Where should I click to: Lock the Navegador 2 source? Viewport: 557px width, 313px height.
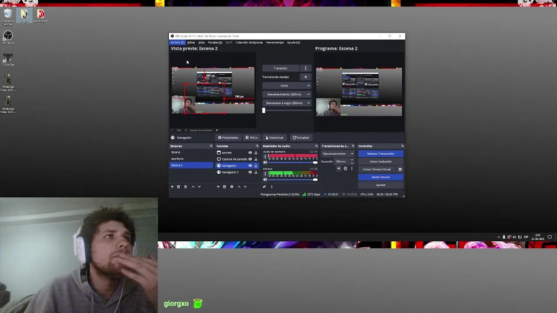tap(256, 172)
